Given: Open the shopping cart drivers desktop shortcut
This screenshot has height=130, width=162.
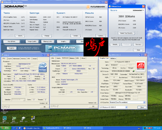Looking at the screenshot, I should (x=5, y=120).
